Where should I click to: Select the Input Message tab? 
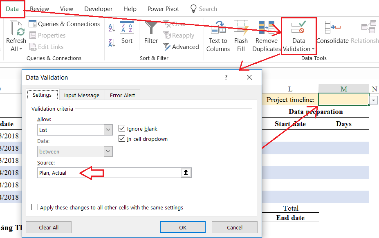tap(82, 96)
